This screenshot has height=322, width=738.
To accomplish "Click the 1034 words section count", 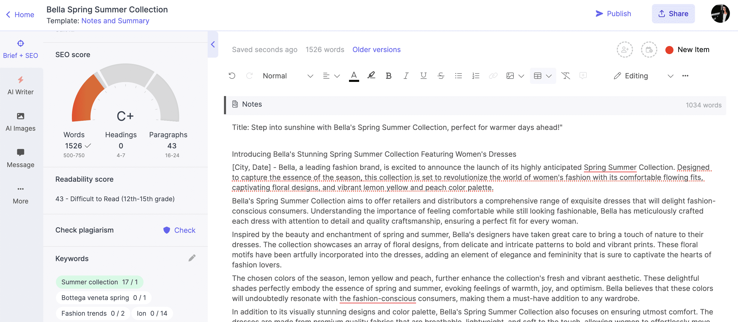I will tap(703, 105).
